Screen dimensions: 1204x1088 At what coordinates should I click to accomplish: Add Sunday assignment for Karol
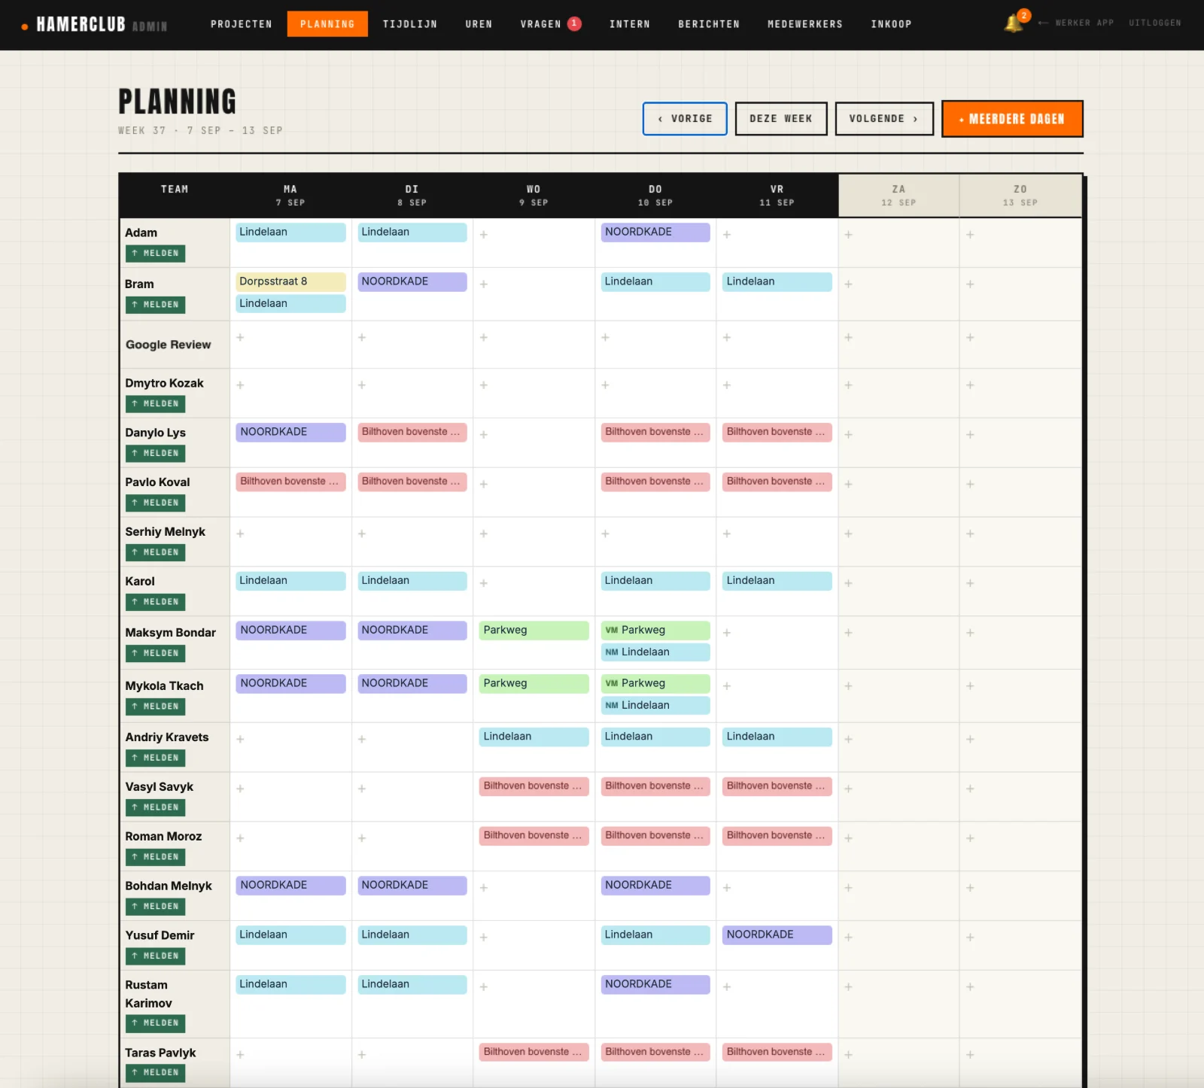pos(970,583)
